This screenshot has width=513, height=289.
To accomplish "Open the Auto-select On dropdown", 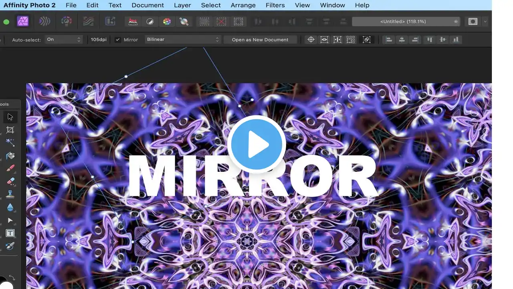I will (x=64, y=39).
